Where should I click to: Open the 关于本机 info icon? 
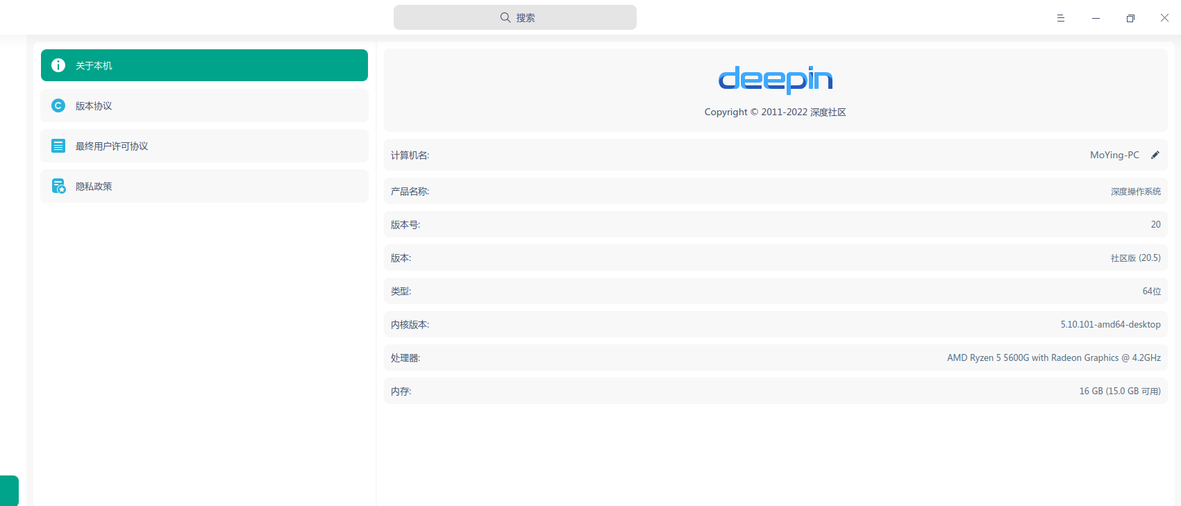point(58,65)
